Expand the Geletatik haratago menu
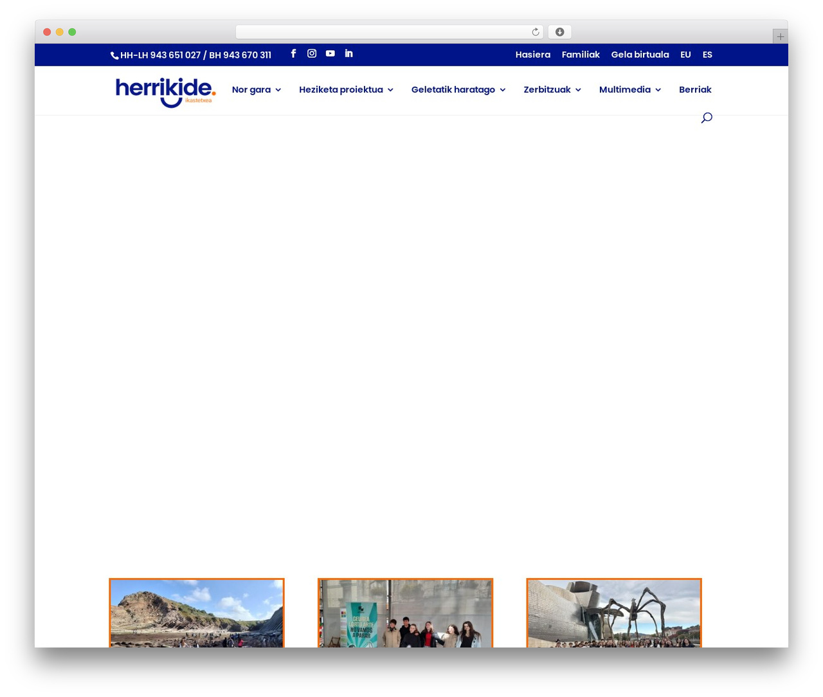Viewport: 823px width, 697px height. click(458, 90)
